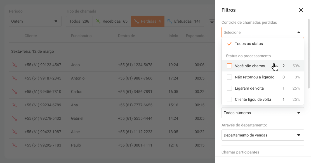Viewport: 311px width, 163px height.
Task: Close the Filtros panel with X
Action: pyautogui.click(x=301, y=10)
